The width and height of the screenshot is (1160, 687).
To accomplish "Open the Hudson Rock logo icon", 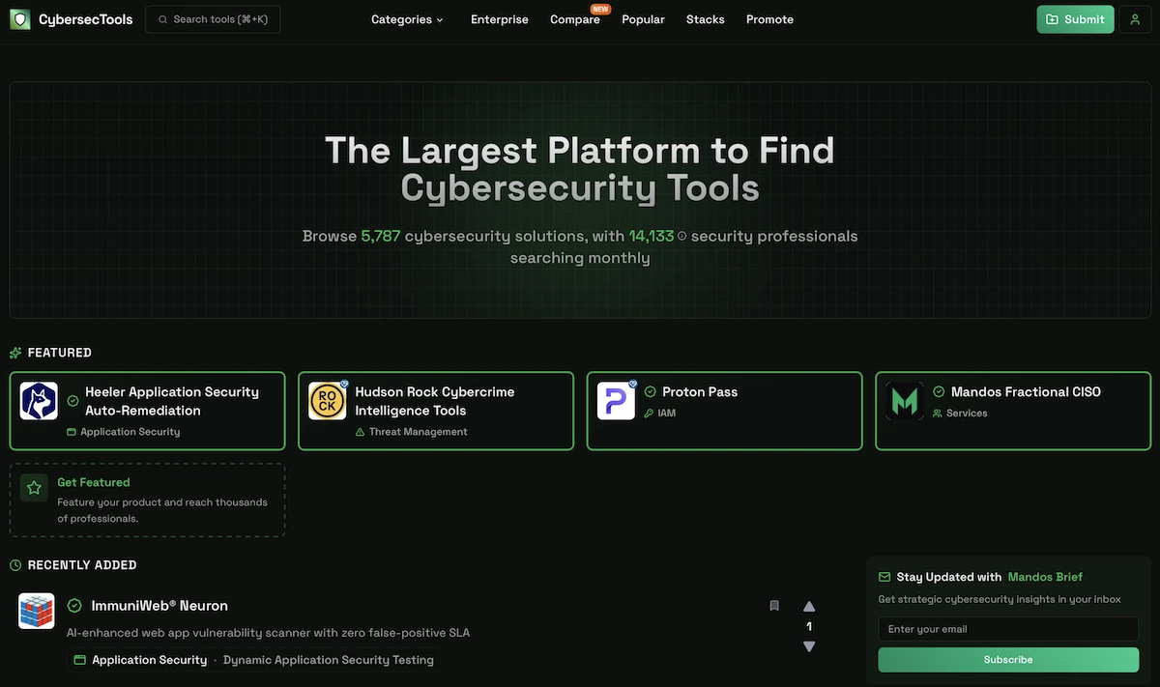I will click(x=327, y=400).
